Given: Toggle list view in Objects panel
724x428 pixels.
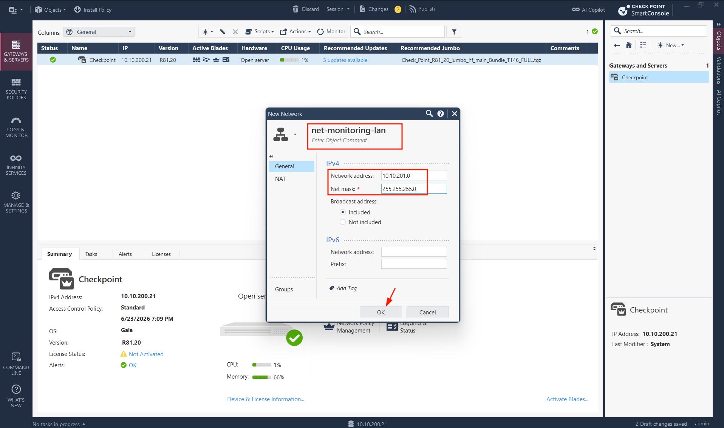Looking at the screenshot, I should pyautogui.click(x=643, y=45).
